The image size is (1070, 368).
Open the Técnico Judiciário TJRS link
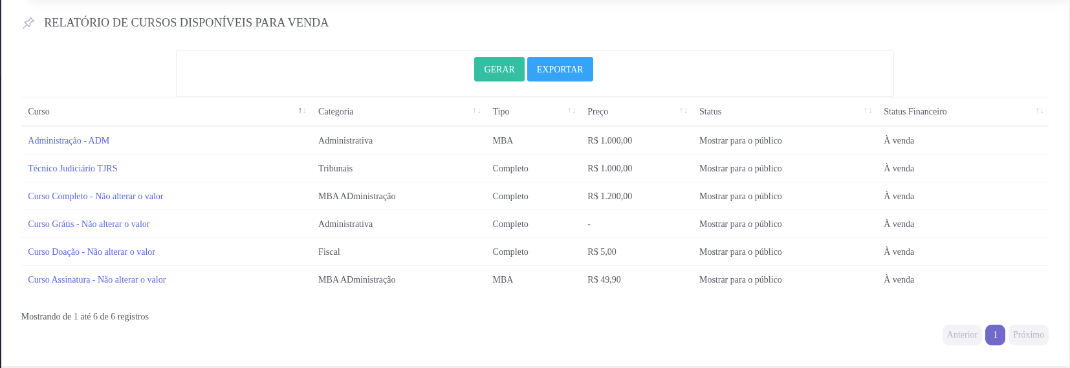(x=72, y=168)
